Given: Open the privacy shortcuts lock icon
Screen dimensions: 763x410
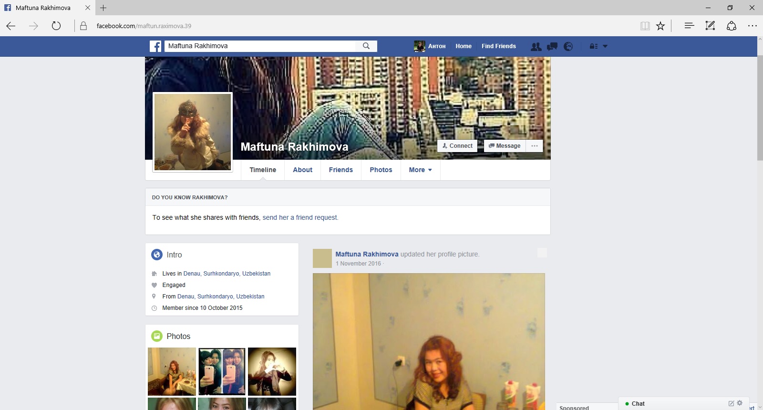Looking at the screenshot, I should (x=593, y=46).
